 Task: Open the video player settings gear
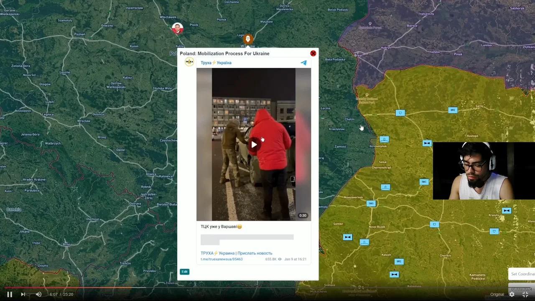pos(512,294)
